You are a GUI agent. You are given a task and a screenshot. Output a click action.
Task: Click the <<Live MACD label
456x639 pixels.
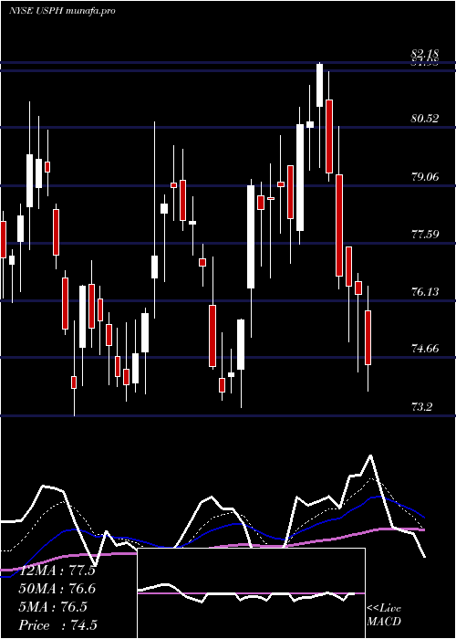[384, 614]
